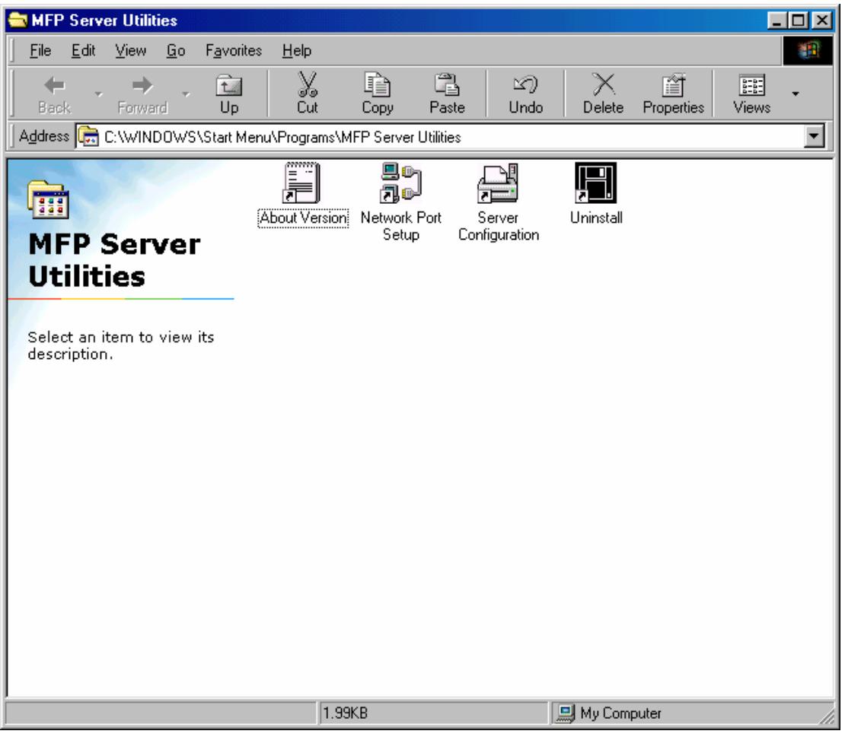Open the Edit menu

(x=83, y=50)
